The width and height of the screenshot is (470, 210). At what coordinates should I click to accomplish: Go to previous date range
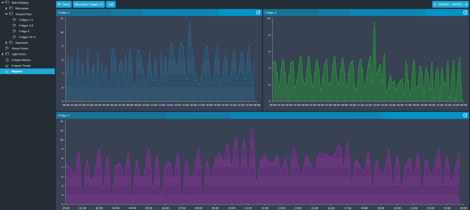[435, 4]
